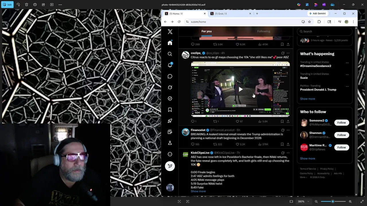Open options for President Donald J. Trump trend
Image resolution: width=367 pixels, height=206 pixels.
coord(347,86)
